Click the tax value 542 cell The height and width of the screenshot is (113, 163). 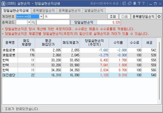[149, 50]
